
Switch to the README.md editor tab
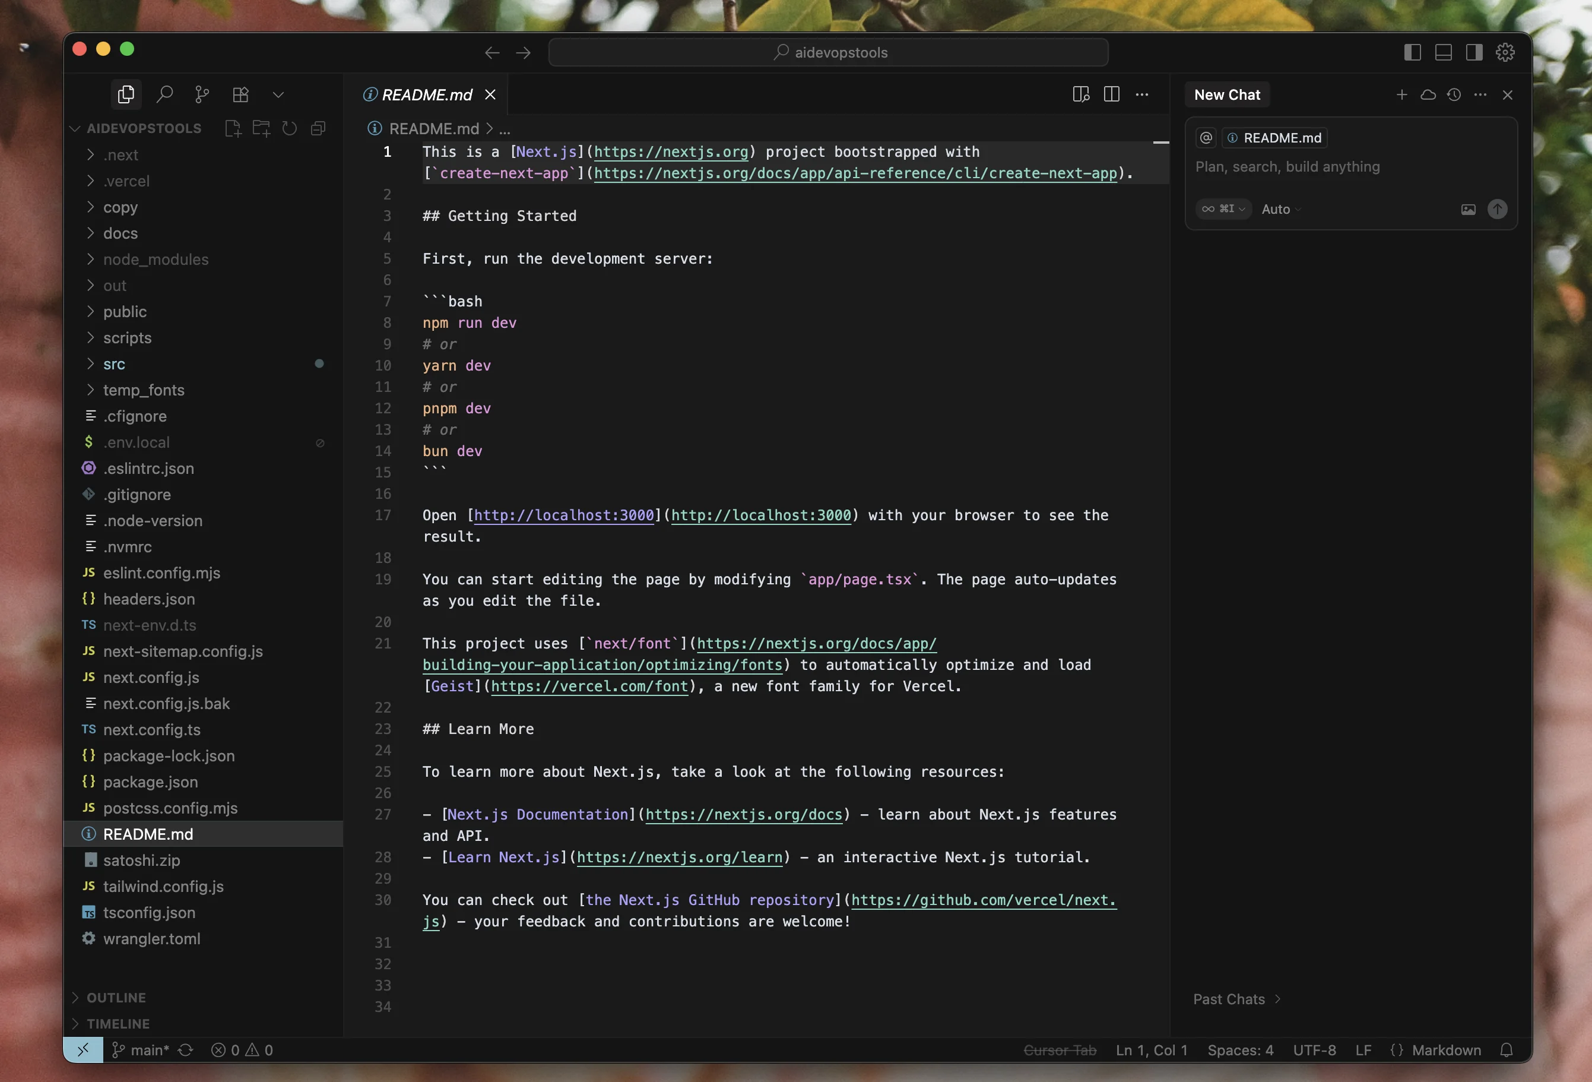click(426, 94)
